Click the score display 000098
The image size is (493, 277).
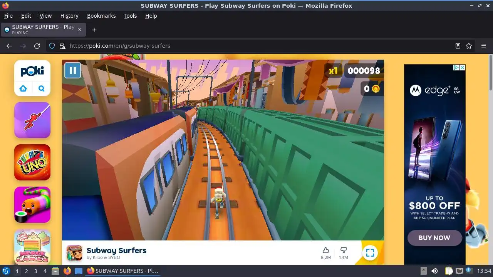point(364,71)
